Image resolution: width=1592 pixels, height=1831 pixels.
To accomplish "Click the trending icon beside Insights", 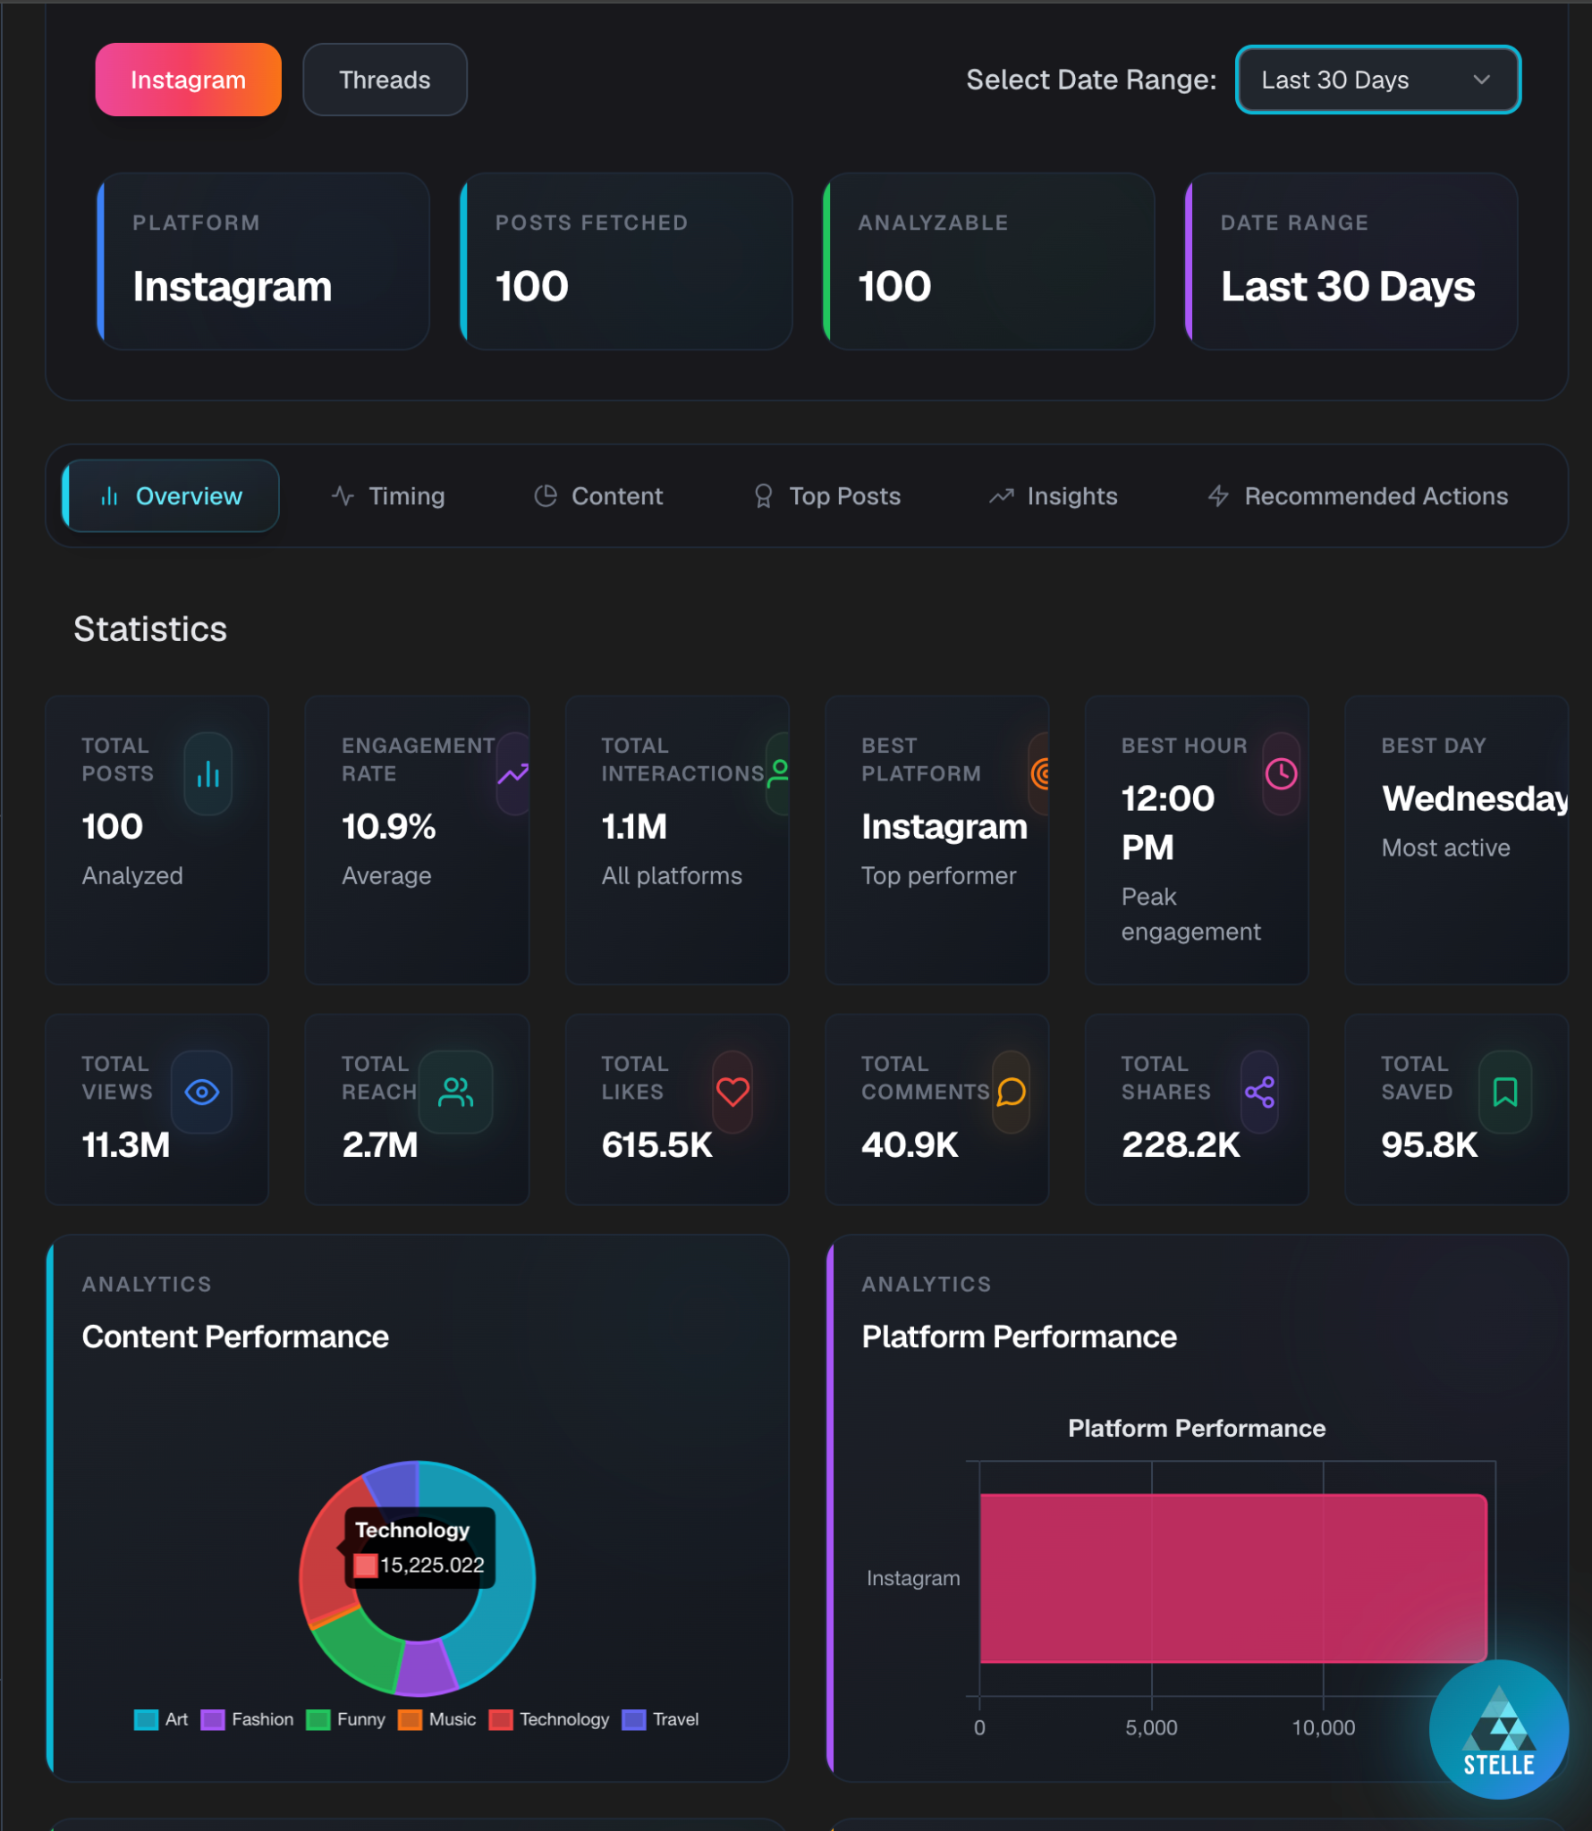I will coord(1002,496).
